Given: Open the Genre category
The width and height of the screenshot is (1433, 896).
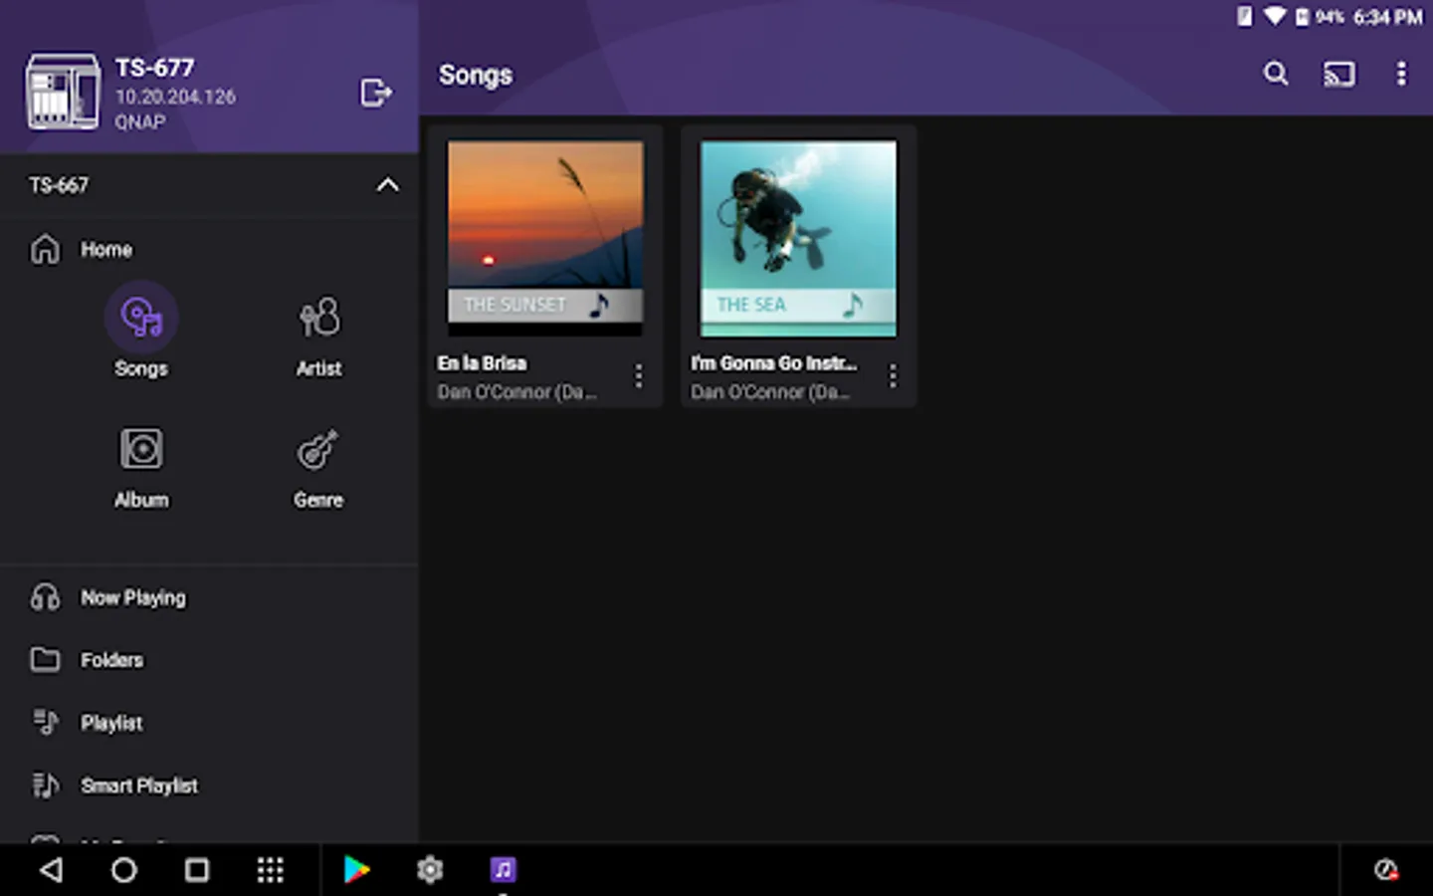Looking at the screenshot, I should tap(318, 450).
